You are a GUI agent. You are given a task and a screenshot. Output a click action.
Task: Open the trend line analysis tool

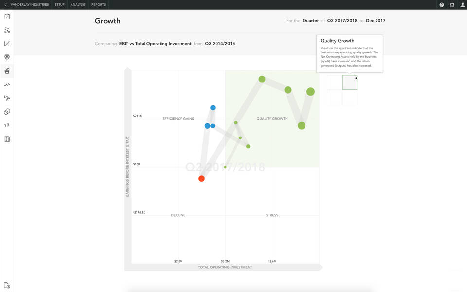[x=7, y=43]
